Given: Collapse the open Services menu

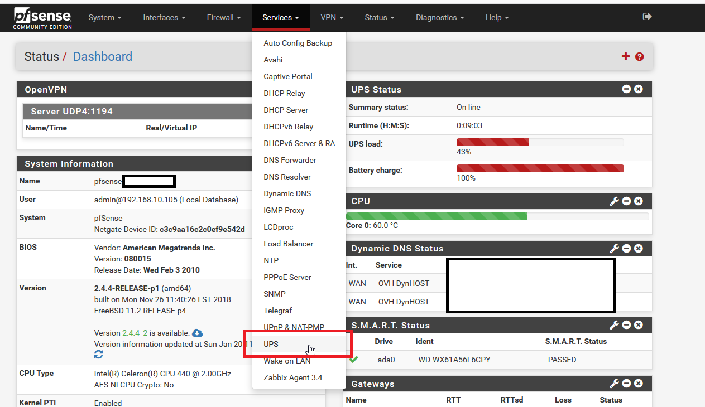Looking at the screenshot, I should click(x=281, y=17).
